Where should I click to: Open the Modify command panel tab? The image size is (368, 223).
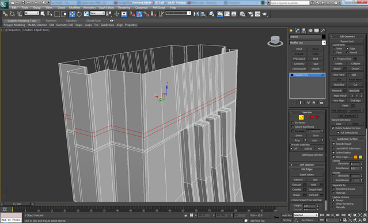click(x=298, y=30)
